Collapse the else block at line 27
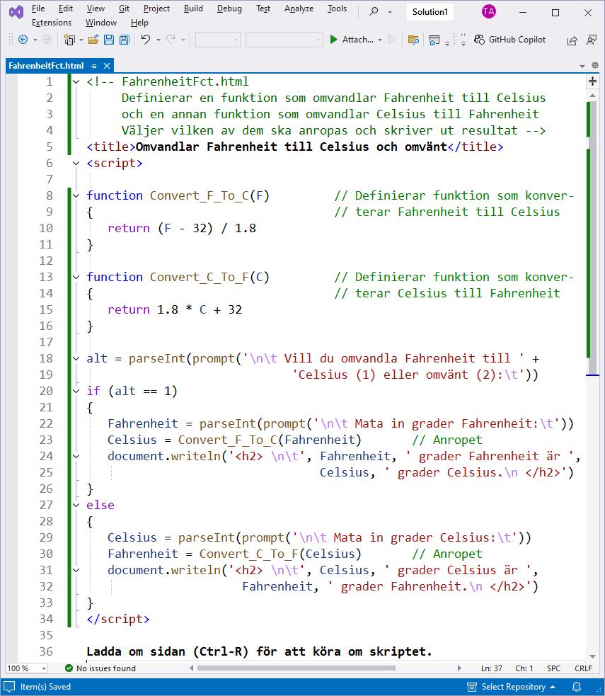605x696 pixels. 76,506
